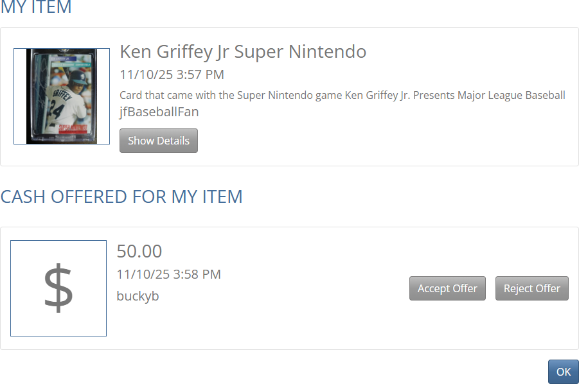
Task: Click the dollar sign cash offer icon
Action: [x=58, y=288]
